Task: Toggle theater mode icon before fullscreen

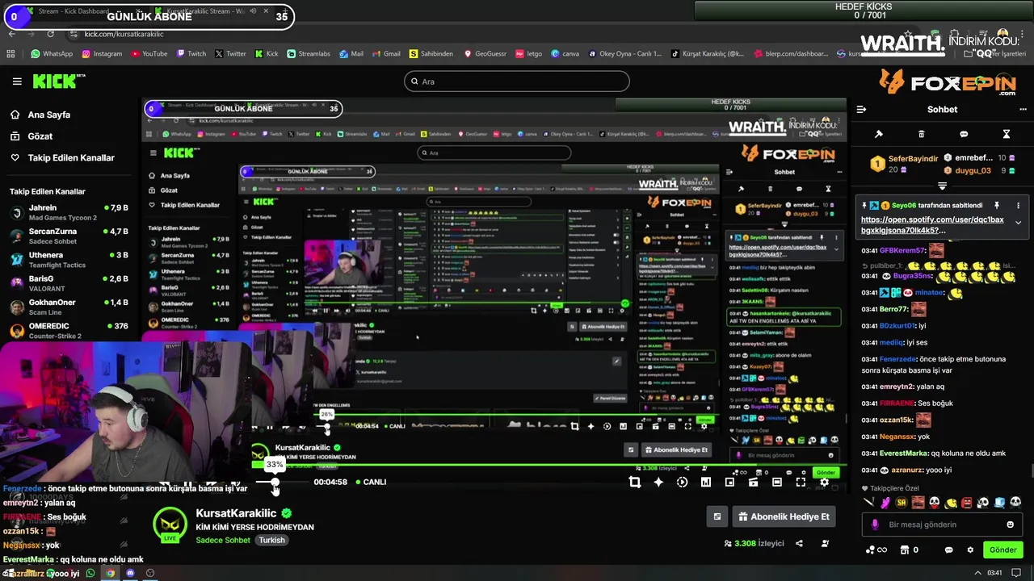Action: [x=776, y=482]
